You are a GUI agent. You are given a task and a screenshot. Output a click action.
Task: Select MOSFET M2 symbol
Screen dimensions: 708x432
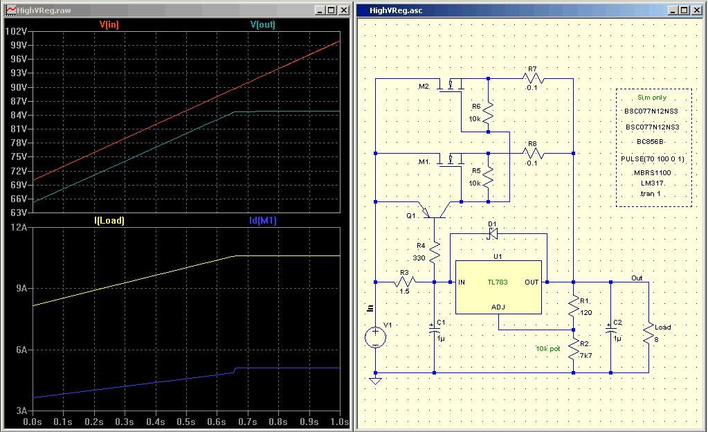point(451,86)
